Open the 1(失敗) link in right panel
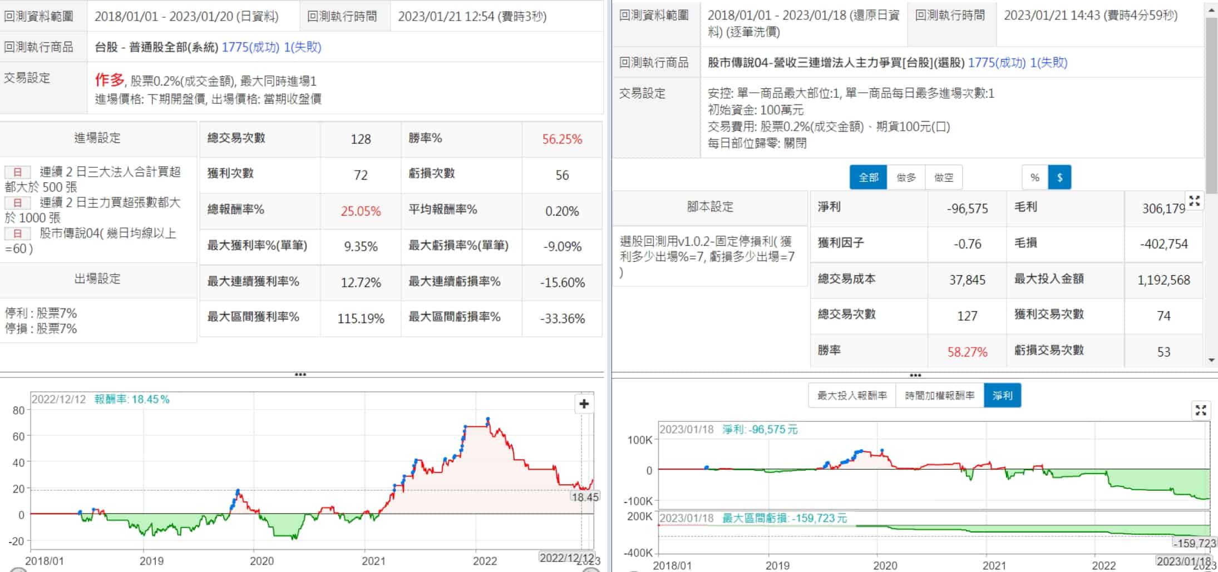This screenshot has height=572, width=1218. pos(1048,63)
